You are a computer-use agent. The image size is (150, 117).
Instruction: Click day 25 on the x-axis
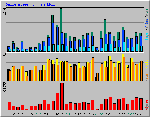click(x=114, y=114)
